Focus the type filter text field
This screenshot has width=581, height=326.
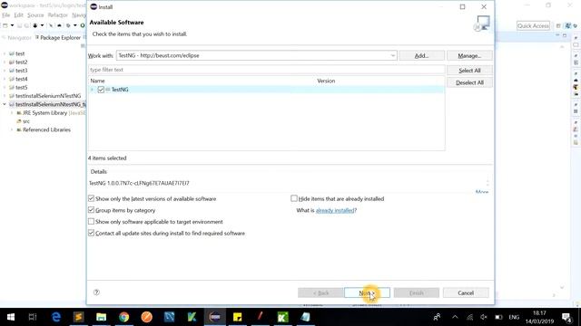tap(266, 70)
